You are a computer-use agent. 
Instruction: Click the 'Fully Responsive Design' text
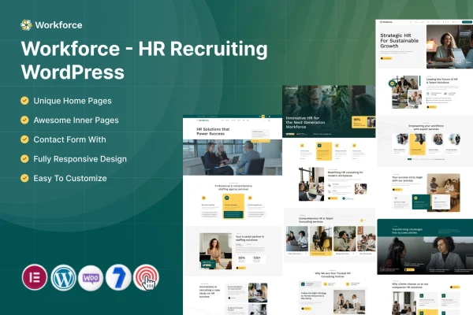point(80,159)
